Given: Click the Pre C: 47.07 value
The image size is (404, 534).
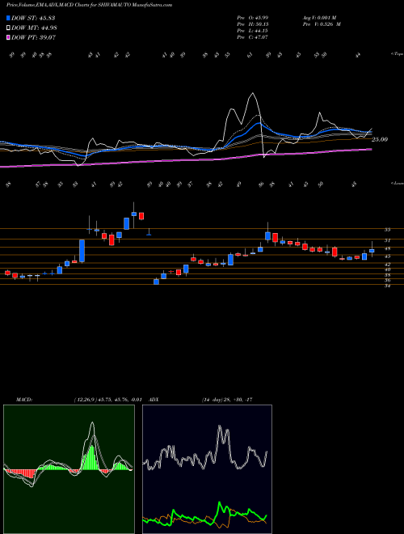Looking at the screenshot, I should coord(252,37).
